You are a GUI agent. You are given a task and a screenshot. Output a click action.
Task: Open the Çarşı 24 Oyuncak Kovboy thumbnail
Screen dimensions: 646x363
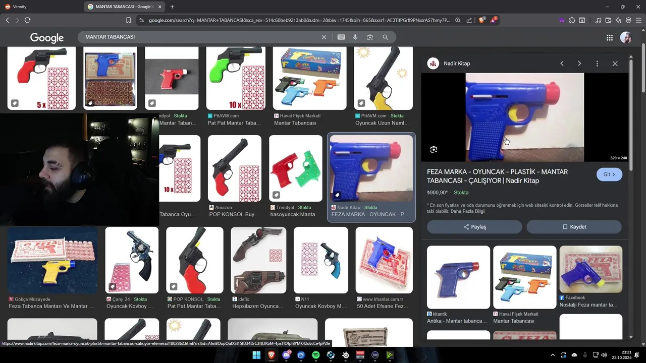[132, 260]
